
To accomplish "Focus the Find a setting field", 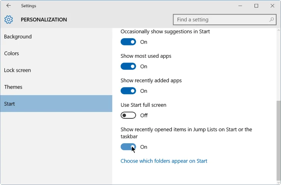I will click(224, 20).
